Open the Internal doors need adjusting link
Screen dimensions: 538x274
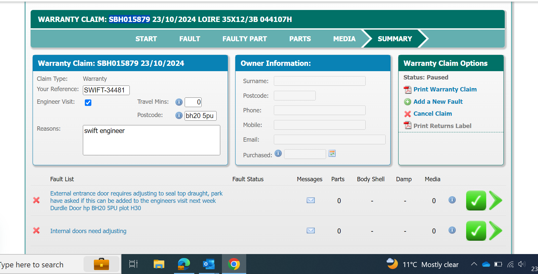88,231
